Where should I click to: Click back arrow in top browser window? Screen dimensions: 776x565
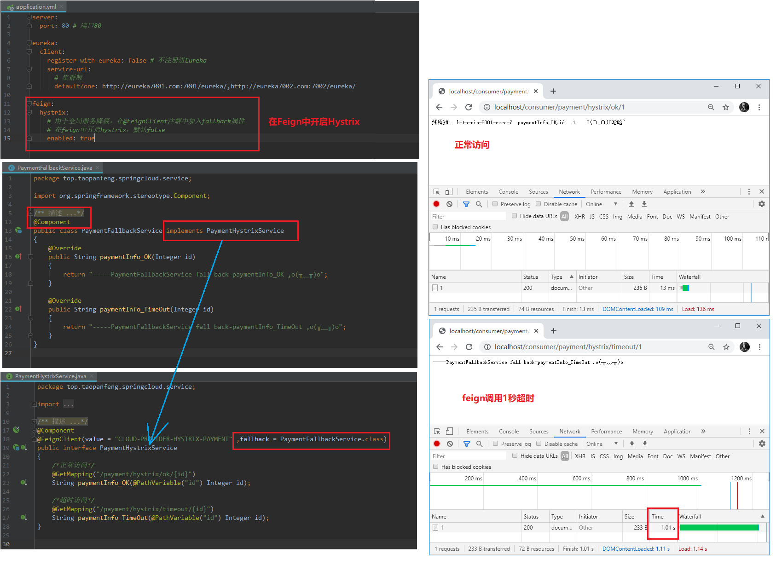tap(439, 107)
